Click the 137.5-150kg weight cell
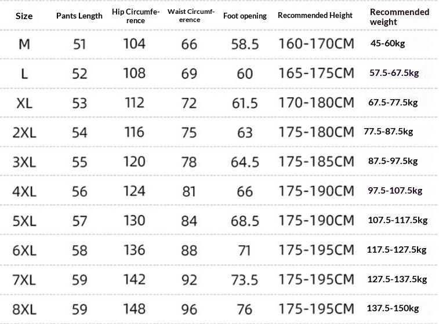 pyautogui.click(x=393, y=308)
